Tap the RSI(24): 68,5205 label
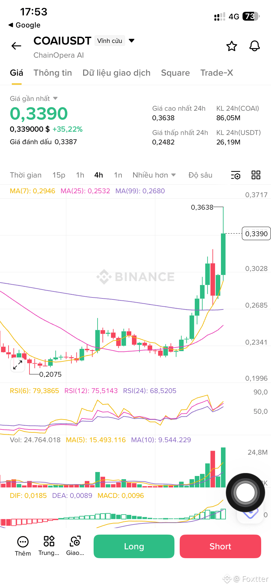The image size is (271, 587). tap(150, 391)
